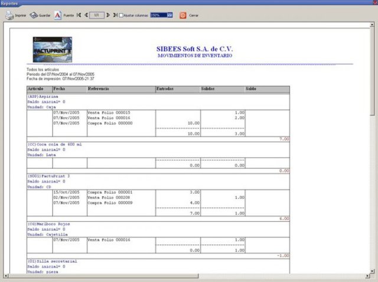The height and width of the screenshot is (282, 378).
Task: Open the zoom percentage dropdown
Action: pyautogui.click(x=170, y=15)
